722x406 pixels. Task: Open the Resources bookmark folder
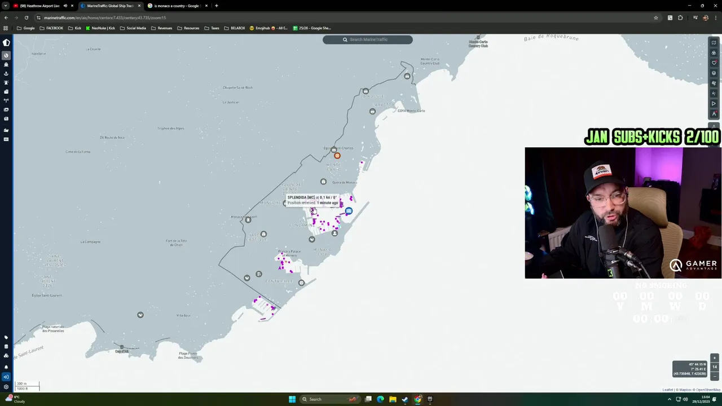(x=188, y=28)
